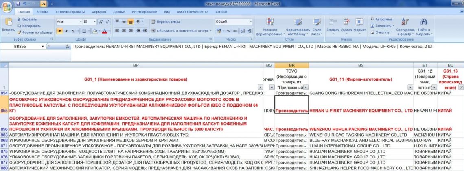Screen dimensions: 464x171
Task: Click the borders icon in Шрифт group
Action: click(x=84, y=31)
